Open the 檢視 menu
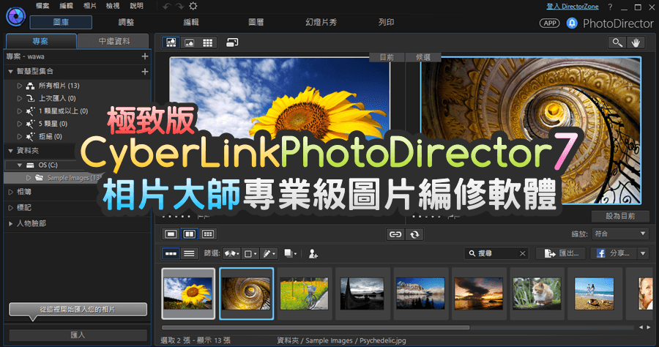This screenshot has height=347, width=659. [x=113, y=6]
